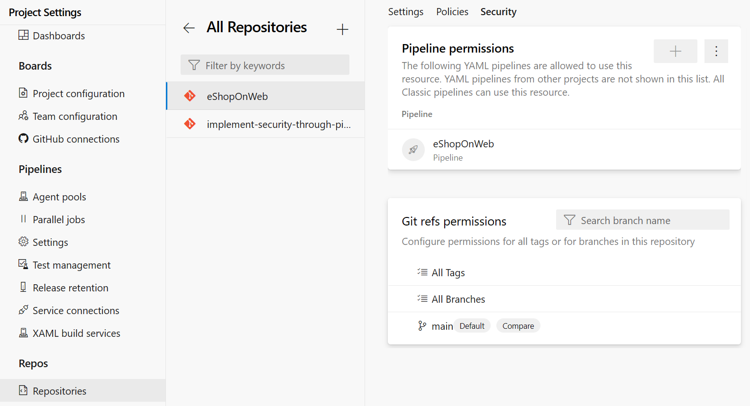Click the rocket icon beside eShopOnWeb pipeline
This screenshot has width=750, height=406.
click(413, 149)
